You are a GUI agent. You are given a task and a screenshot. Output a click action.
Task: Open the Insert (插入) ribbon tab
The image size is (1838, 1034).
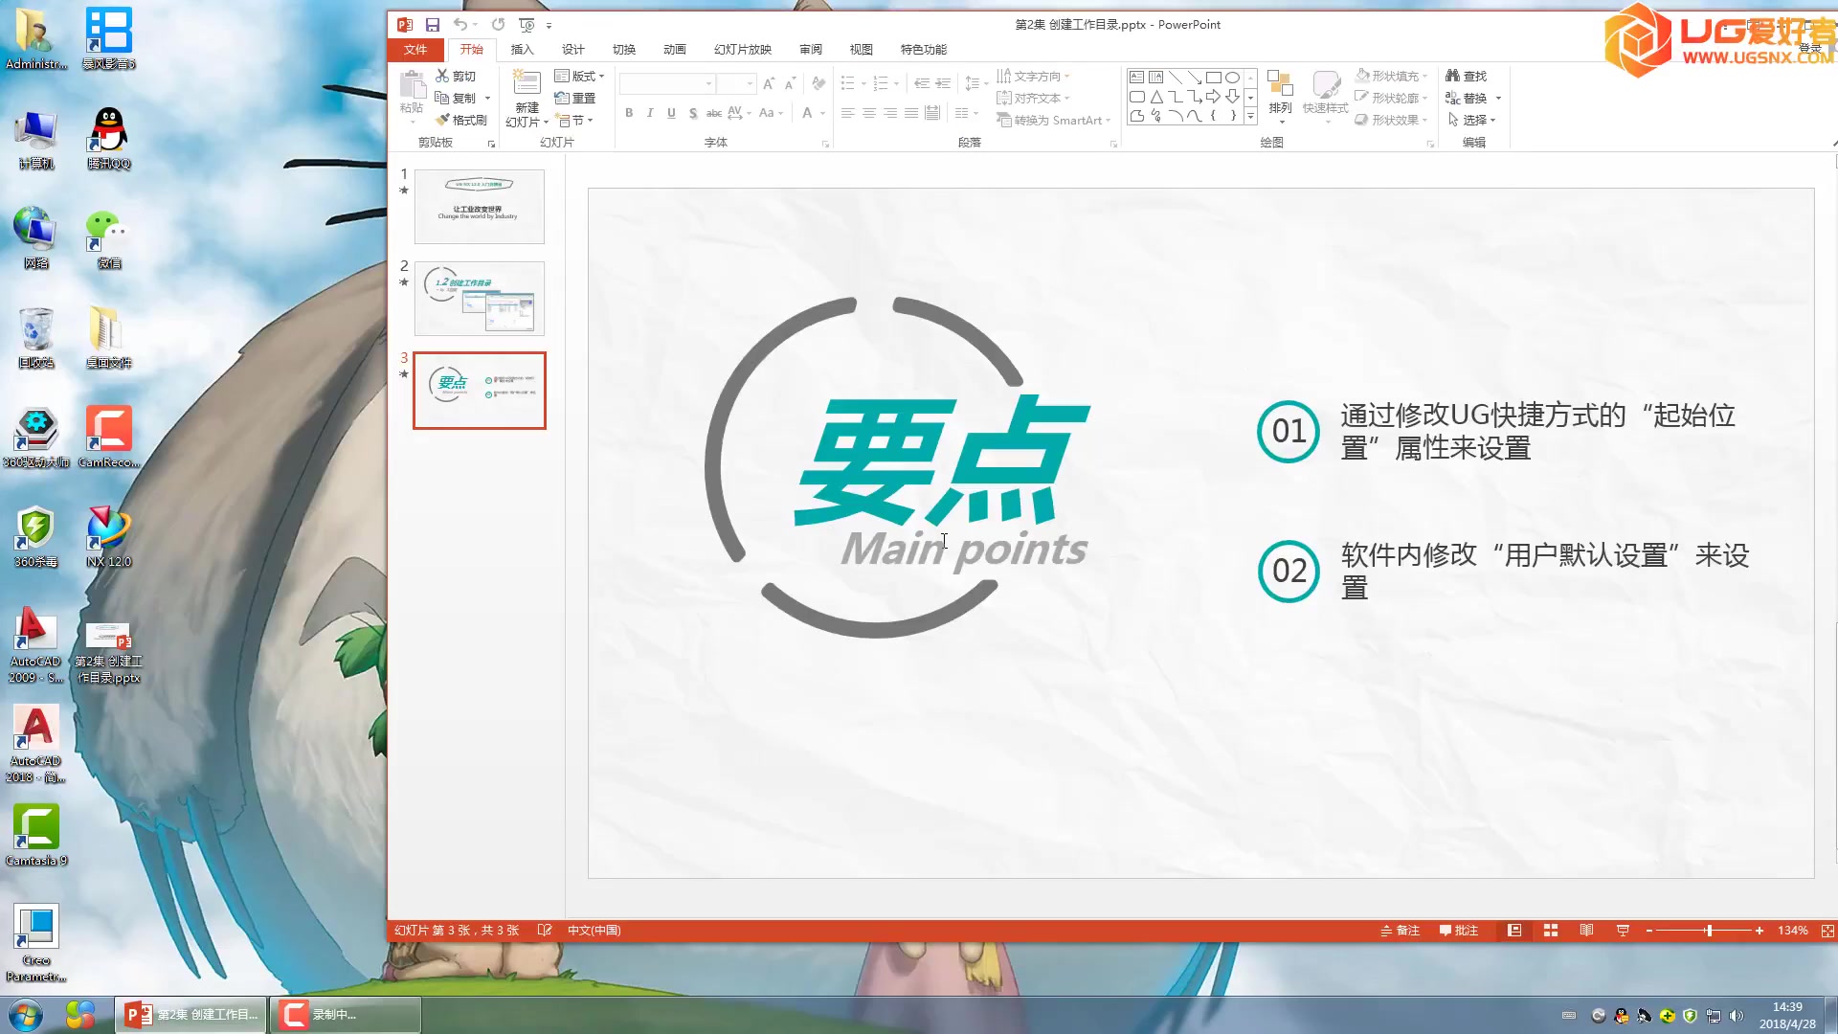click(522, 50)
